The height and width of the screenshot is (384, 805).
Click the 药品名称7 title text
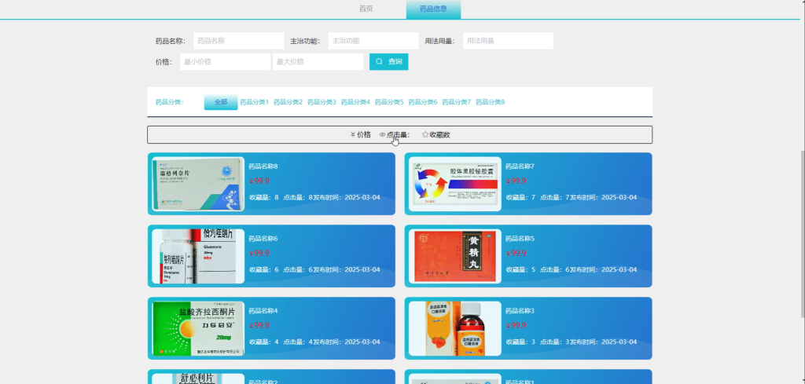(520, 166)
